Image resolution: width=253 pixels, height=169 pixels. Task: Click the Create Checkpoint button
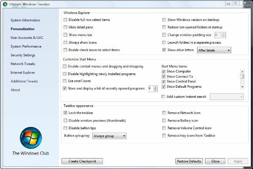click(82, 161)
